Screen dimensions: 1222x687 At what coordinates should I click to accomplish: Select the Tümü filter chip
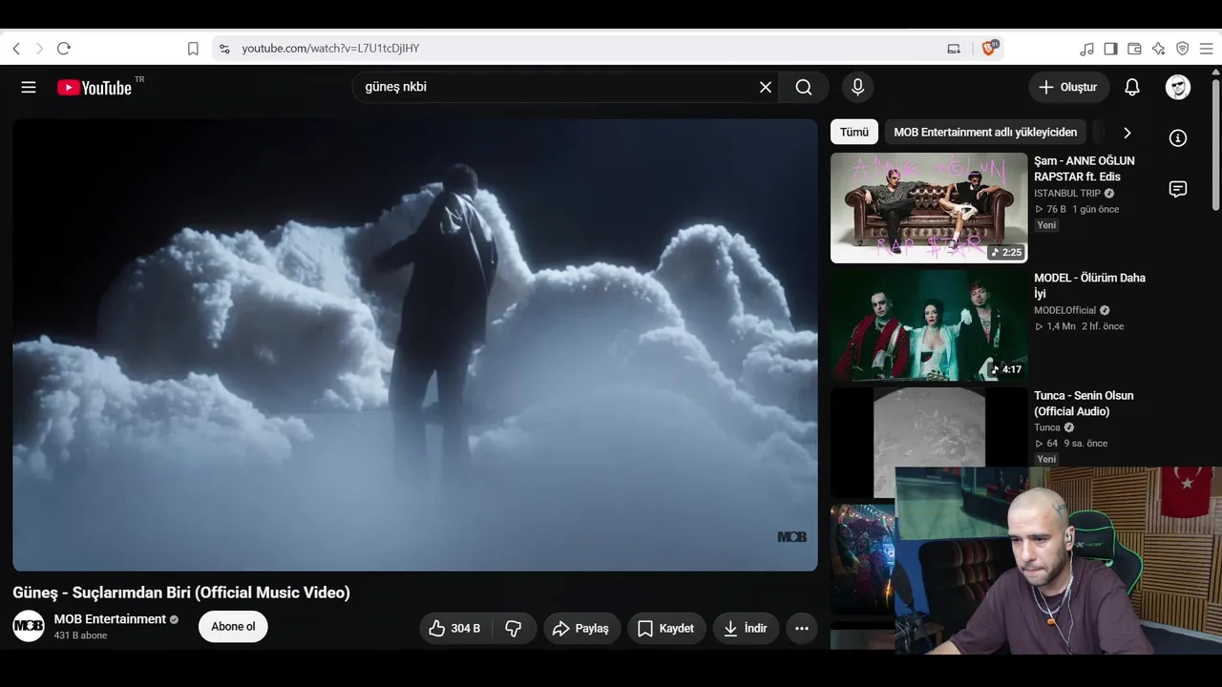854,132
